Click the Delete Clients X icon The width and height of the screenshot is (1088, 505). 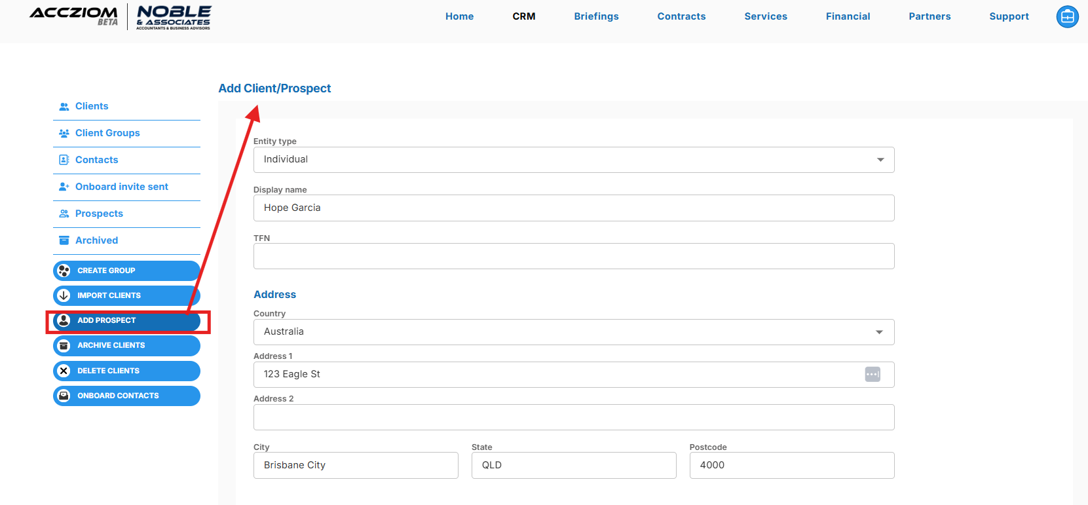pos(64,371)
